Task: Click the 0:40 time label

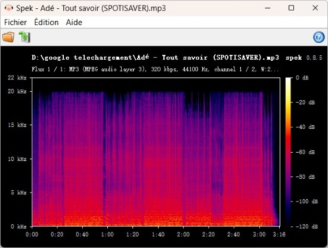Action: coord(82,234)
